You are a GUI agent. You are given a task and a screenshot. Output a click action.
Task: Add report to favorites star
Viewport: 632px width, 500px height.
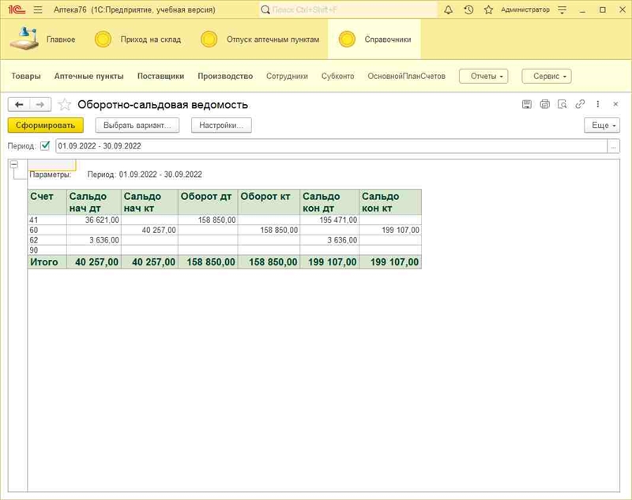[x=65, y=105]
